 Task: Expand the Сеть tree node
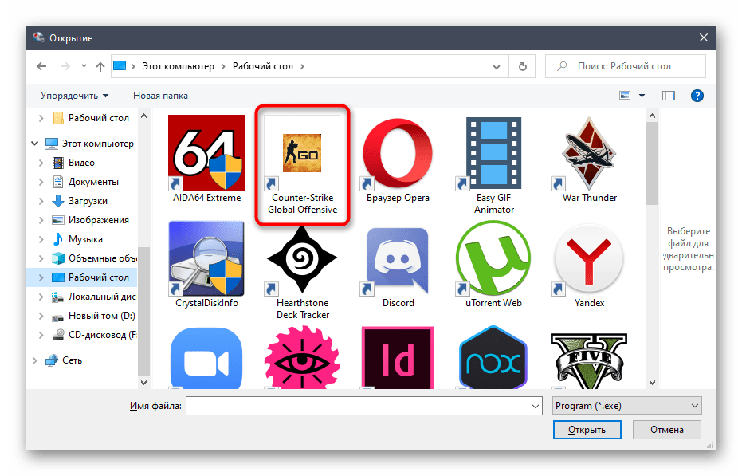click(x=34, y=360)
